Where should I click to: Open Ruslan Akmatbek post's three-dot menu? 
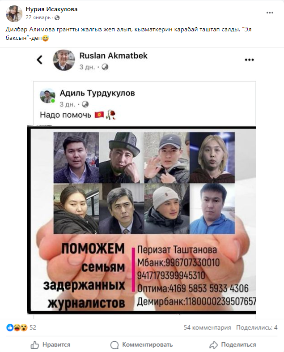(249, 60)
